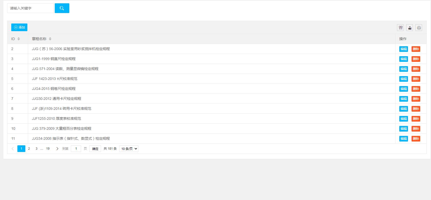Open the column filter grid icon

point(401,28)
